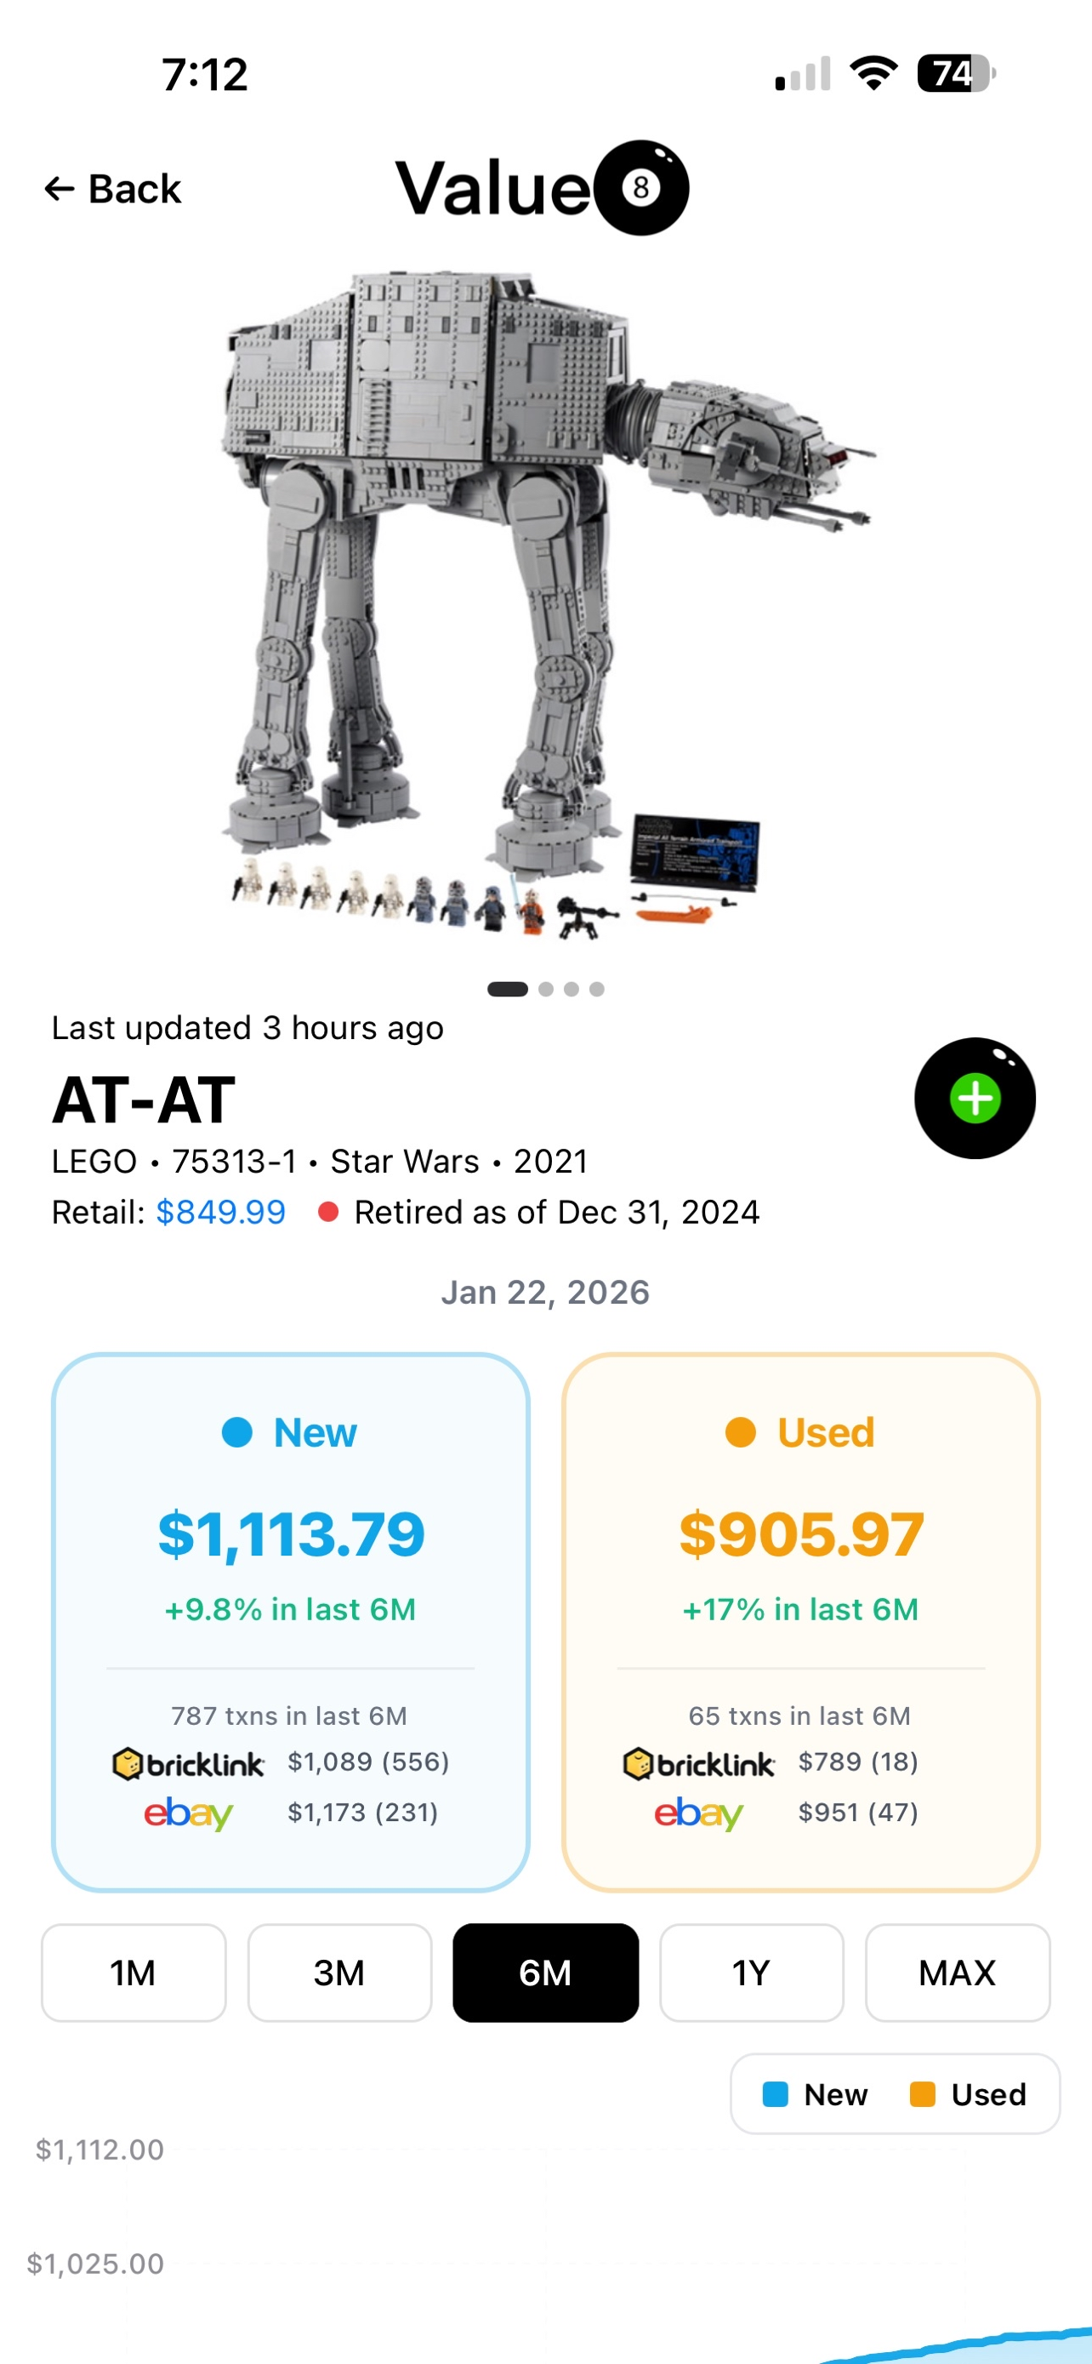Toggle the New series in chart legend
1092x2364 pixels.
[815, 2094]
